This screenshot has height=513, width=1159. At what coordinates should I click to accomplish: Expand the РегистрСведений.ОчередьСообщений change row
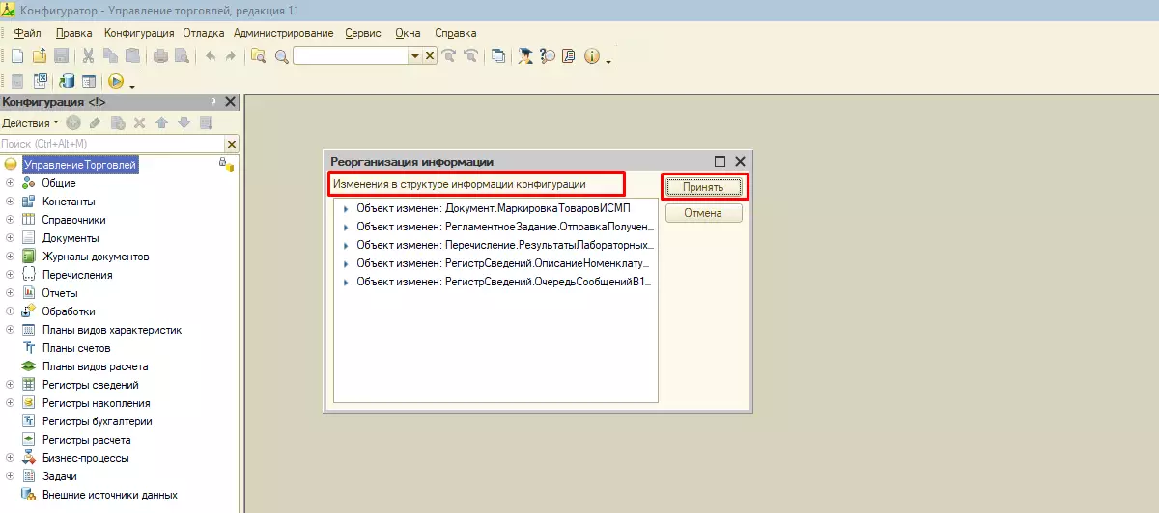(x=347, y=282)
